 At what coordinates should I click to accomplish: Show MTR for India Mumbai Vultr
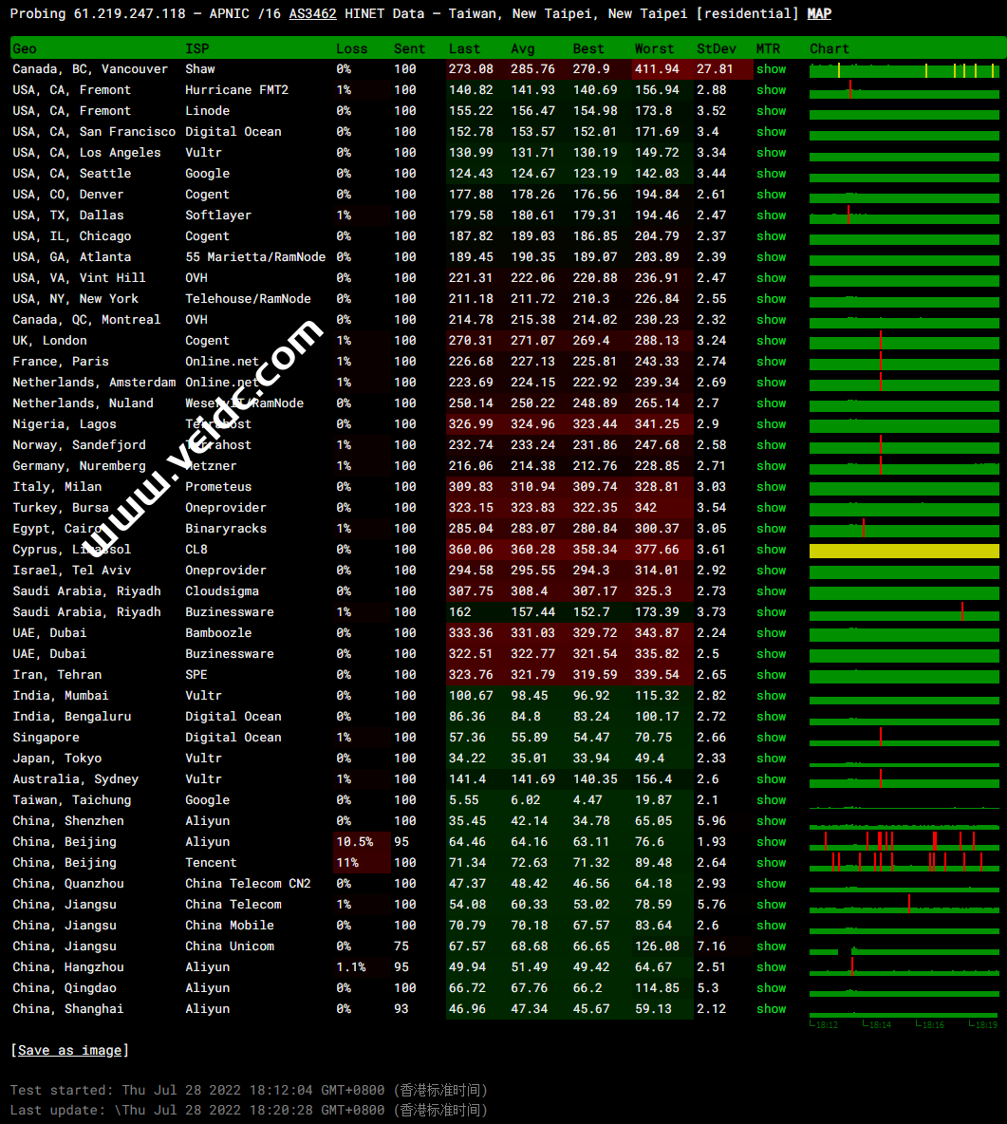point(772,695)
